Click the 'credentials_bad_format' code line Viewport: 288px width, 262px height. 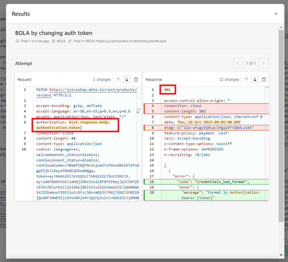[x=213, y=182]
